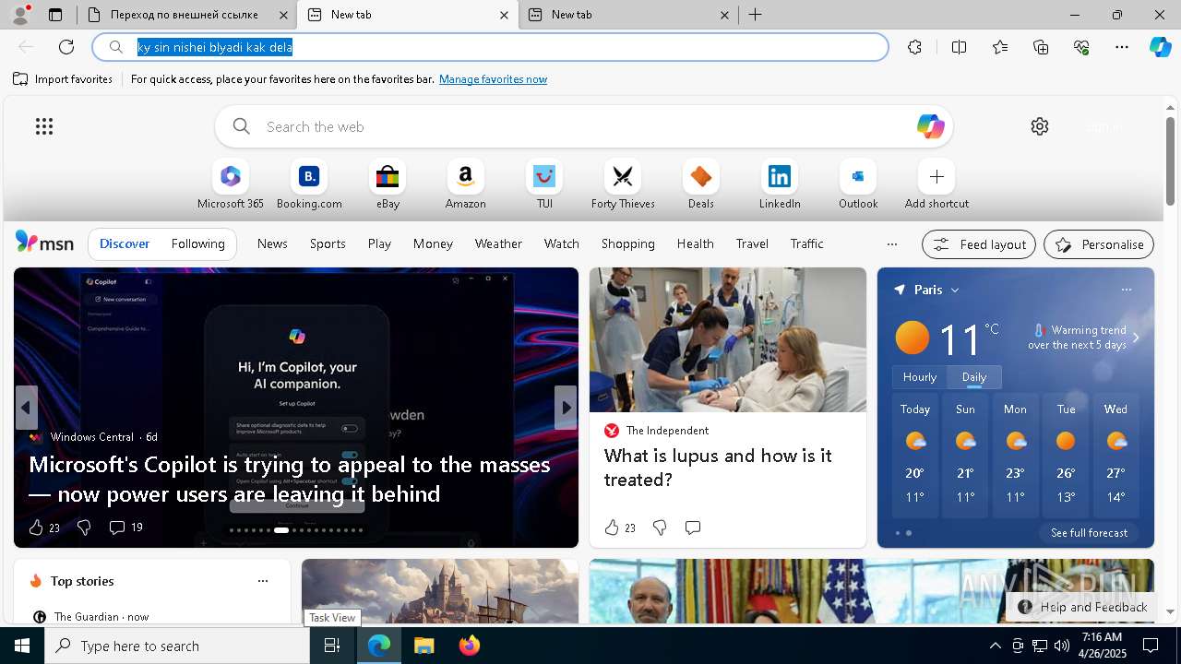Show previous carousel story arrow

point(26,408)
